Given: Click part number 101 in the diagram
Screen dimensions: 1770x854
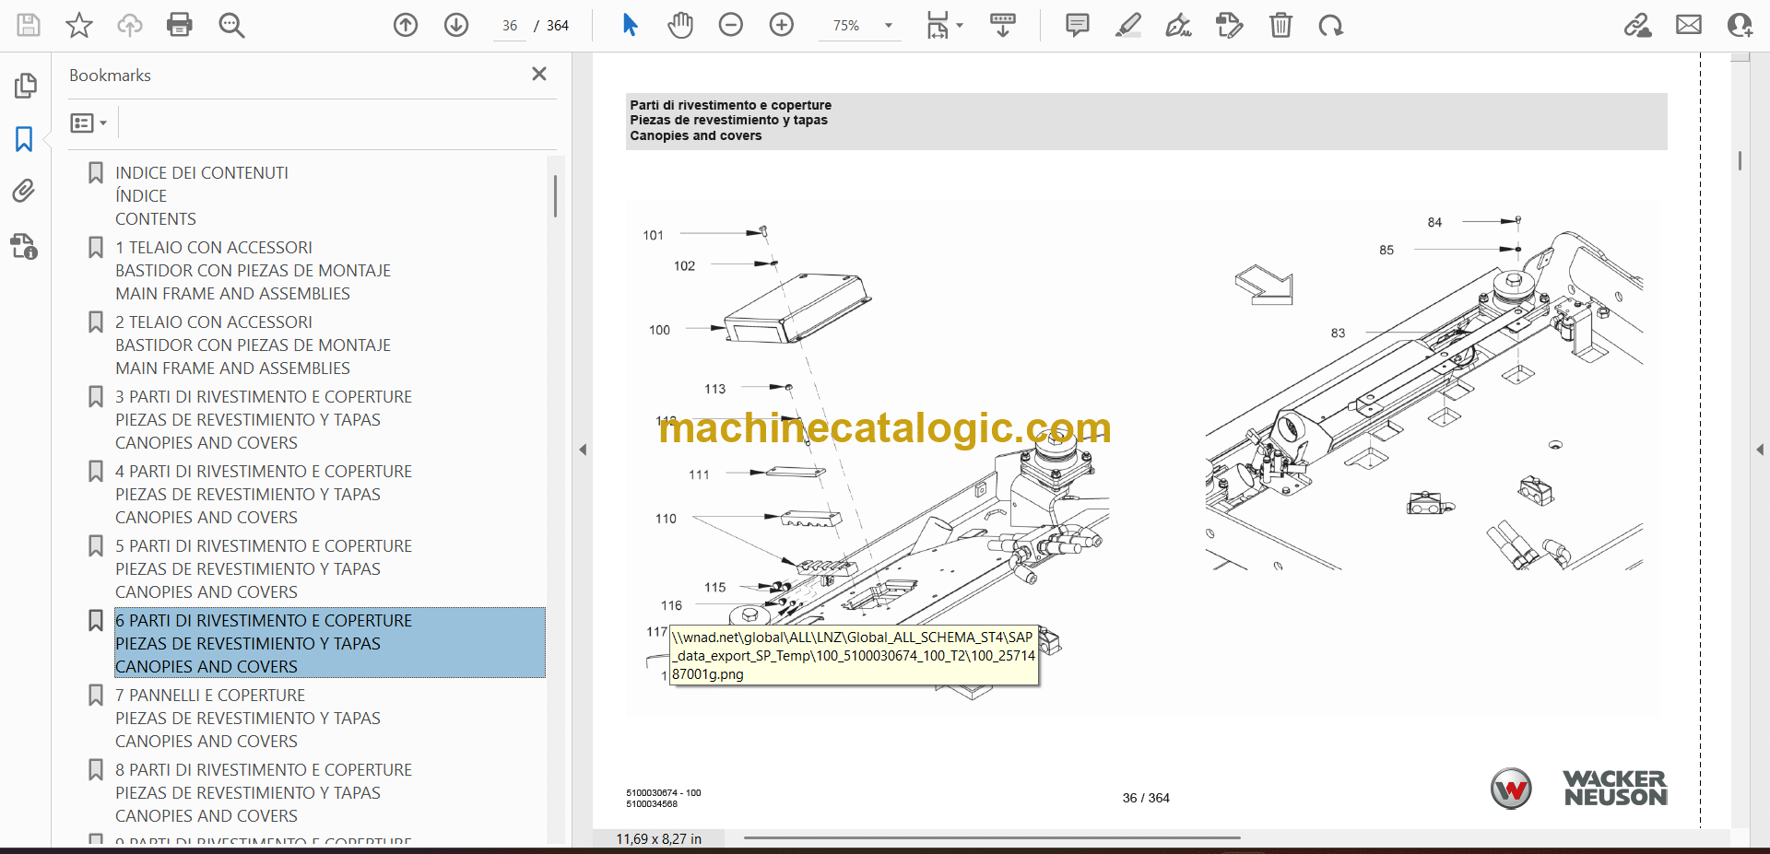Looking at the screenshot, I should 654,236.
